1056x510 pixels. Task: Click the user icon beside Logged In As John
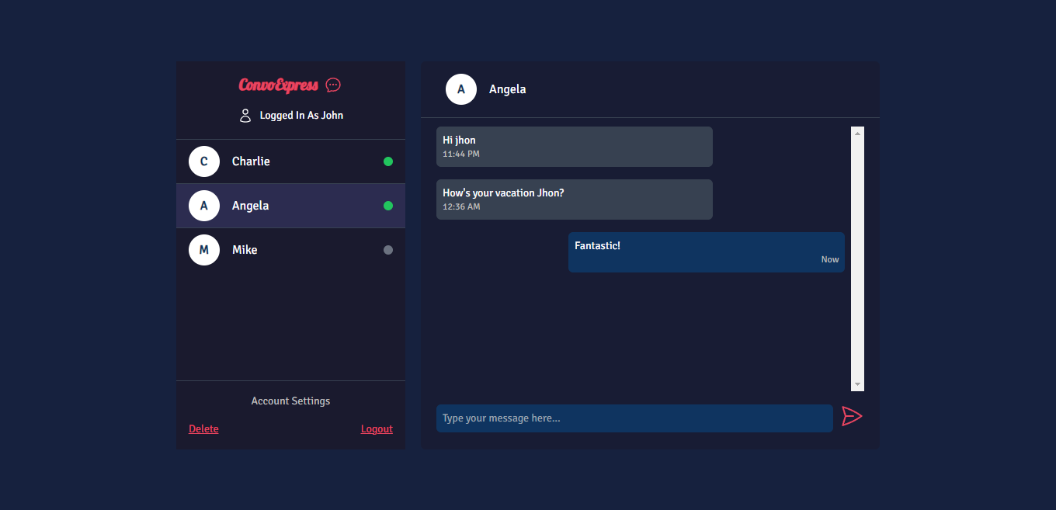(x=245, y=115)
